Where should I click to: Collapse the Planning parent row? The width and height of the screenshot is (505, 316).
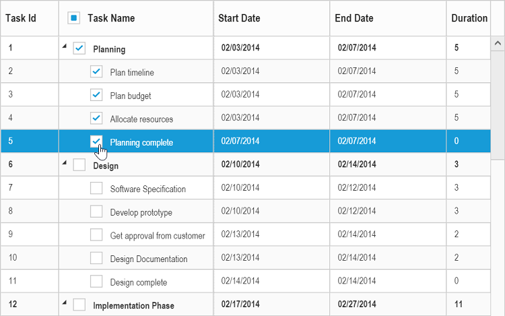(x=65, y=46)
